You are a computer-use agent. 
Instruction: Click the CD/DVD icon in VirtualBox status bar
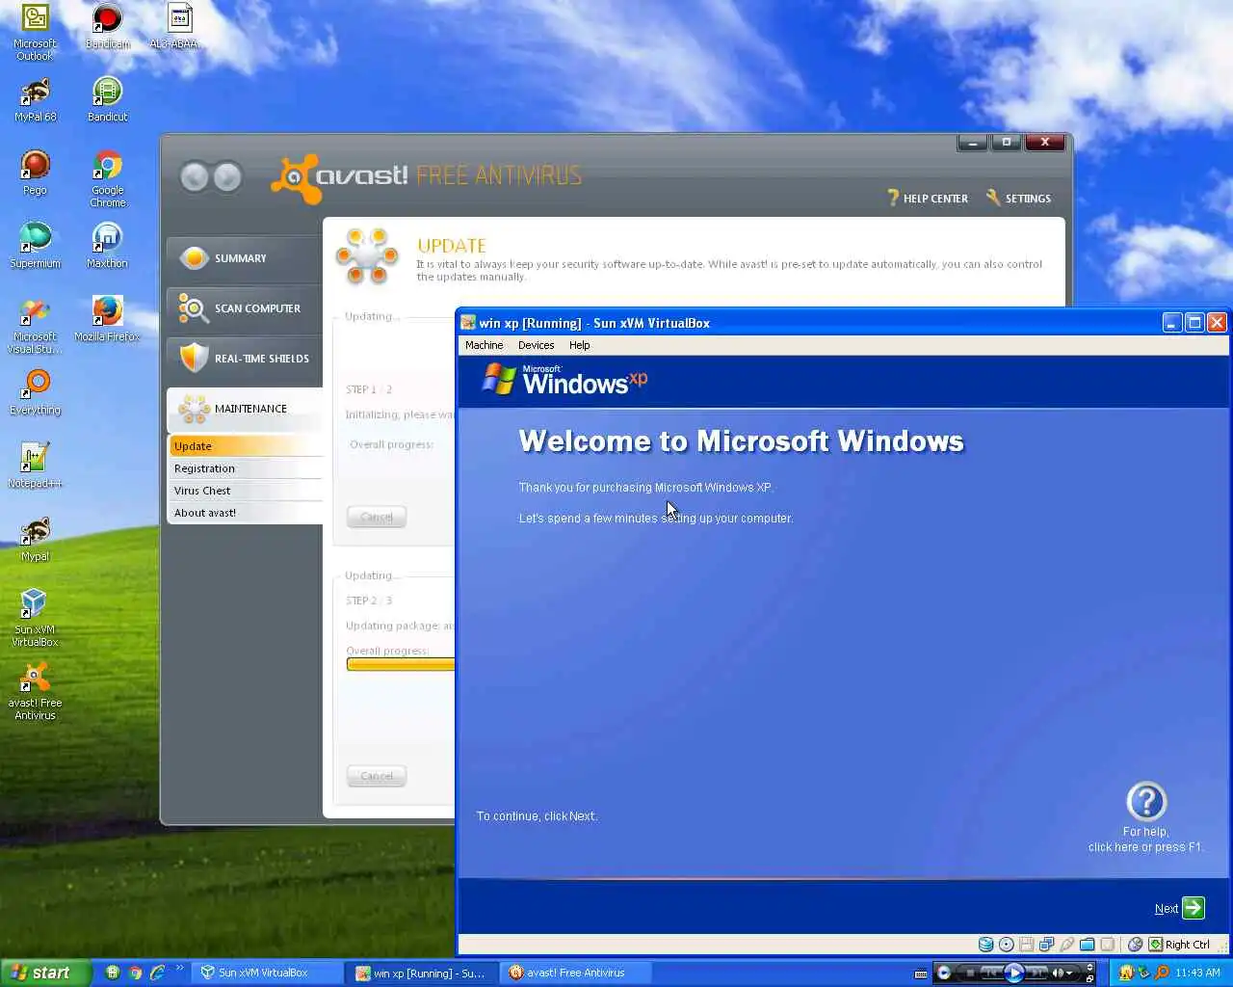(1006, 945)
